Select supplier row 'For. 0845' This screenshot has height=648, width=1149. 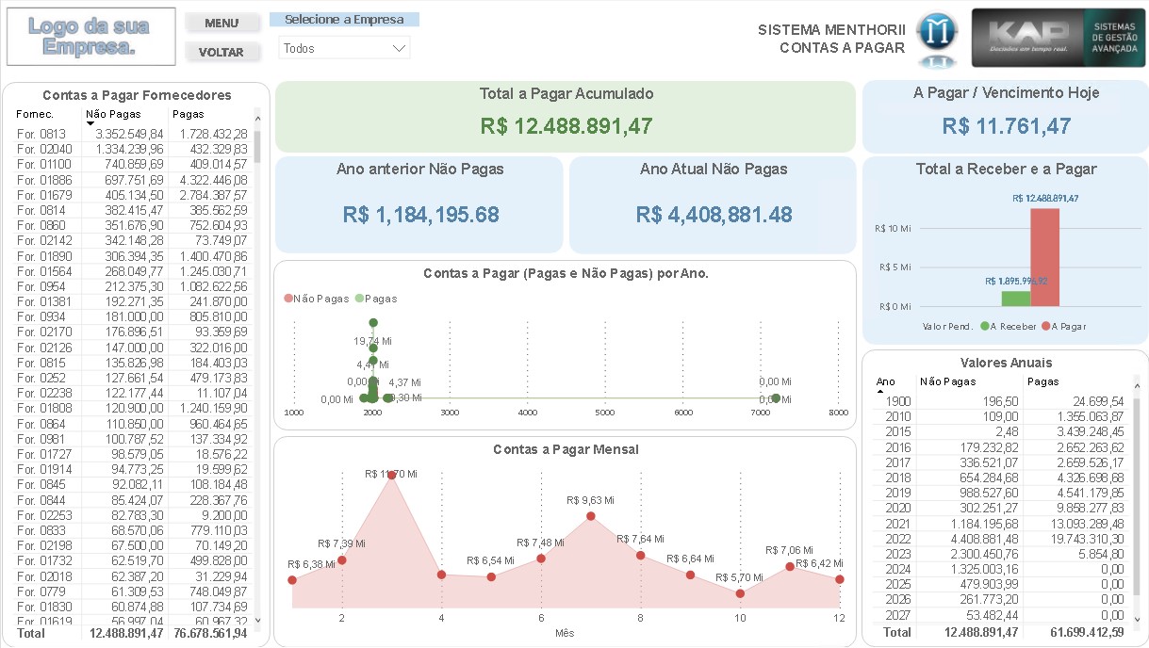tap(133, 485)
